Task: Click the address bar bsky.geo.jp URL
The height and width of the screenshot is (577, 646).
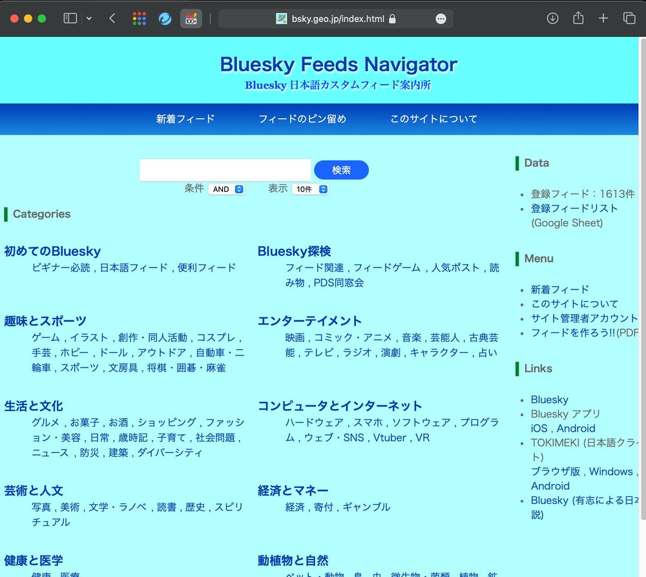Action: 338,19
